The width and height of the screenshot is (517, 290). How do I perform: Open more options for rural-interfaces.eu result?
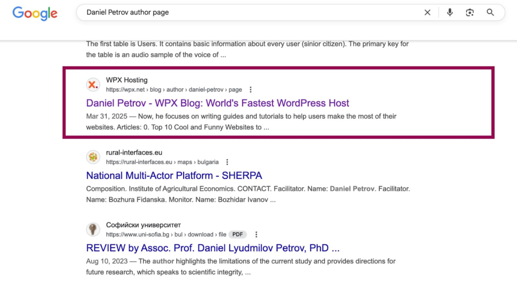(x=227, y=162)
